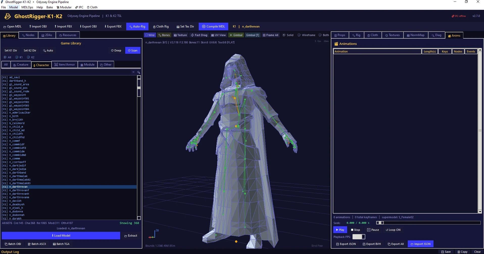Open the Cloth Rig tool
Screen dimensions: 484x254
coord(161,26)
